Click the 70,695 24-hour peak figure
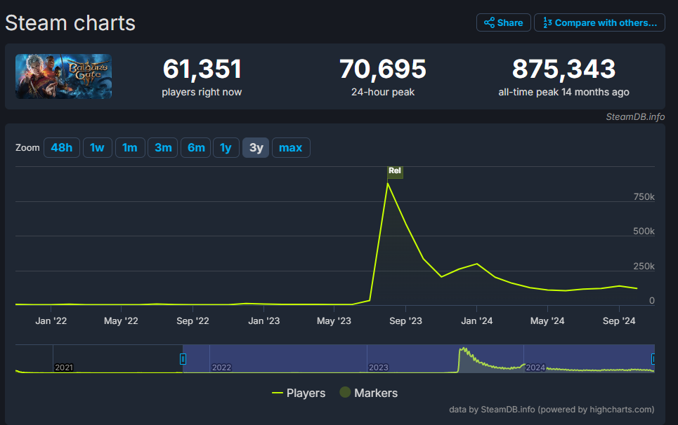The image size is (678, 425). coord(383,69)
